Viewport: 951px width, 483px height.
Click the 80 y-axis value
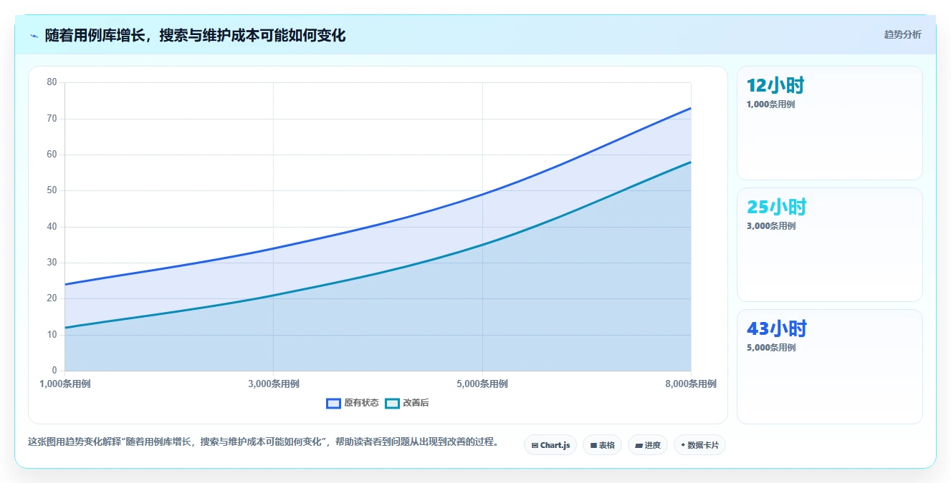click(52, 82)
